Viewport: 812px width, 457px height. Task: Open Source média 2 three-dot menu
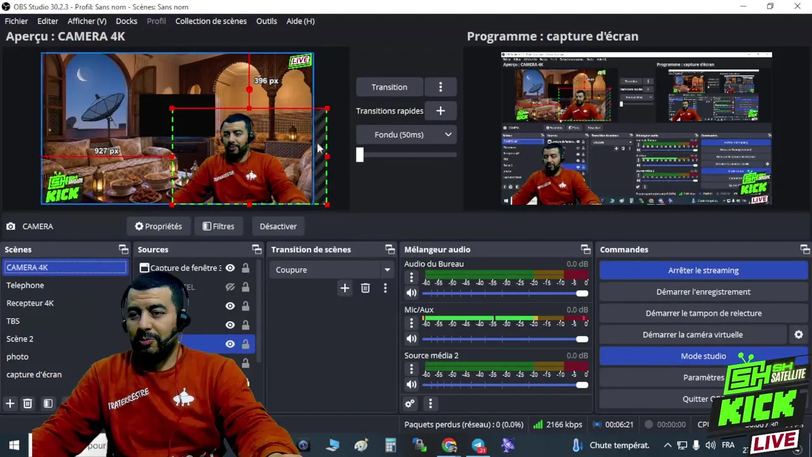click(411, 369)
